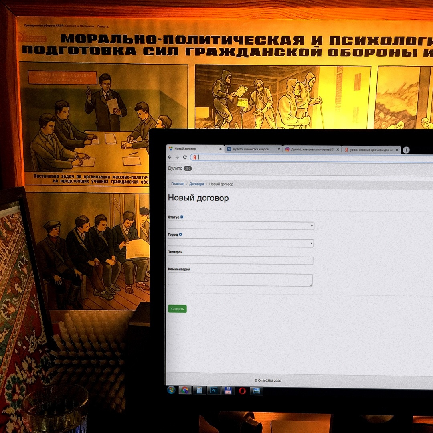Click the Chrome icon in the taskbar
The width and height of the screenshot is (433, 433).
185,391
